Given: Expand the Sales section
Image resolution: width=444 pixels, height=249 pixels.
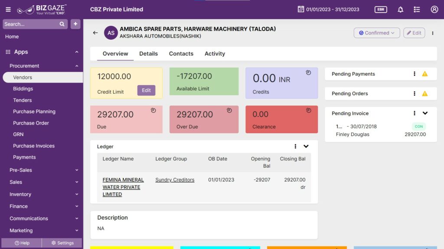Looking at the screenshot, I should 77,182.
